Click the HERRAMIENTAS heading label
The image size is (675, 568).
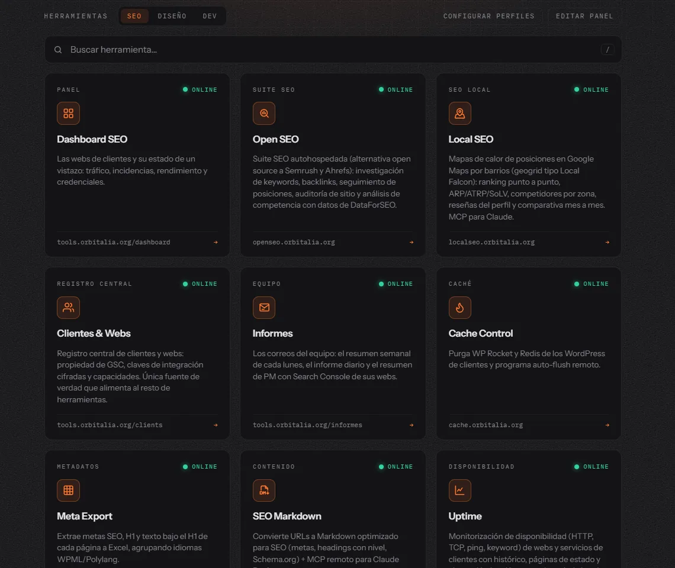[76, 16]
